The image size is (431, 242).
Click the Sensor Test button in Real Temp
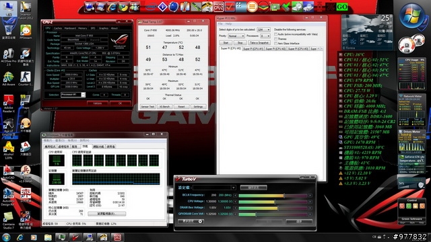click(148, 106)
